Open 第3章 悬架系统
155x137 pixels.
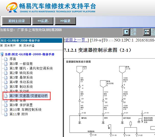(21, 77)
